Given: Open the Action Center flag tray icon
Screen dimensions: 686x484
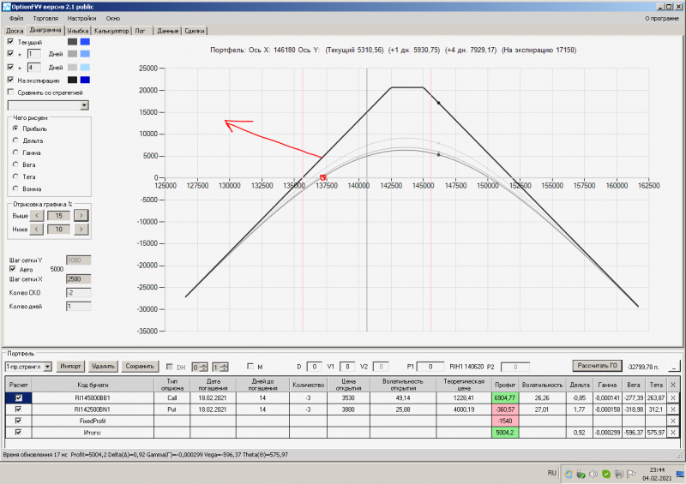Looking at the screenshot, I should click(x=631, y=474).
